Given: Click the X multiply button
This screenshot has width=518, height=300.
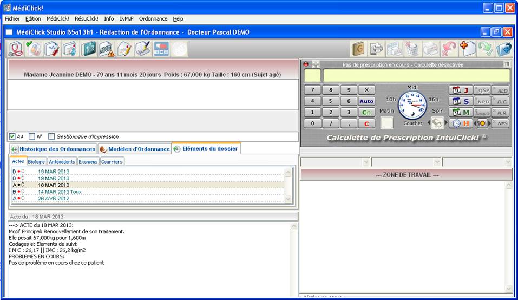Looking at the screenshot, I should [x=366, y=90].
